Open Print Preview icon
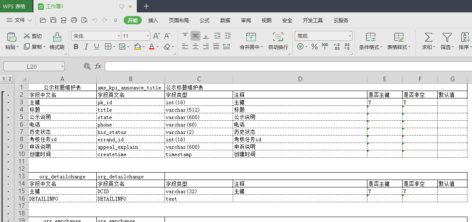Image resolution: width=472 pixels, height=222 pixels. [x=85, y=21]
